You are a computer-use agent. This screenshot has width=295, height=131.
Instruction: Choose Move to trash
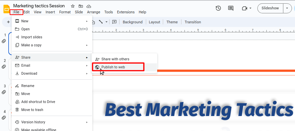52,110
